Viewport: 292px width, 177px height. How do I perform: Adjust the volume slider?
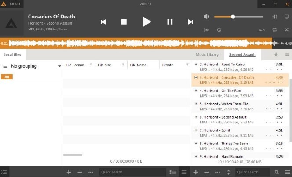[233, 17]
